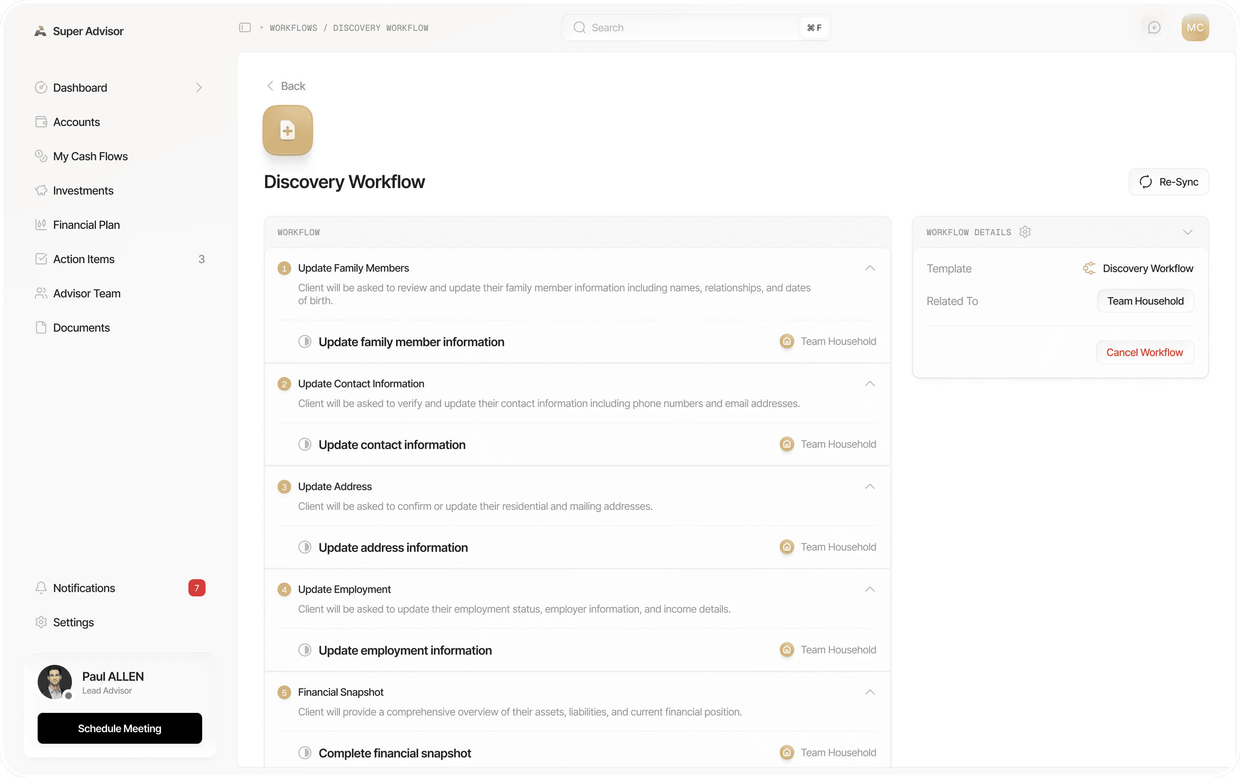The image size is (1240, 778).
Task: Click the Super Advisor logo
Action: 40,31
